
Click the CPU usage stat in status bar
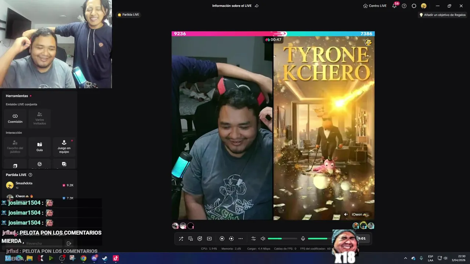[209, 249]
